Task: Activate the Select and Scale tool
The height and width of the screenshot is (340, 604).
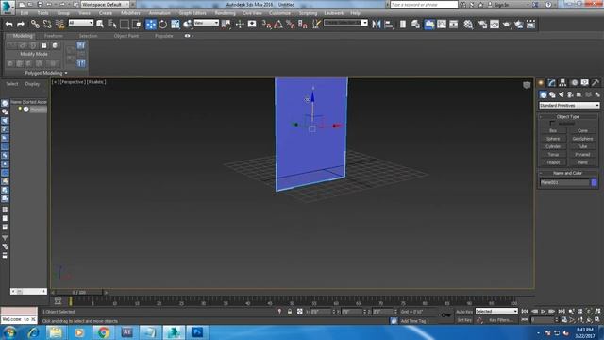Action: point(176,25)
